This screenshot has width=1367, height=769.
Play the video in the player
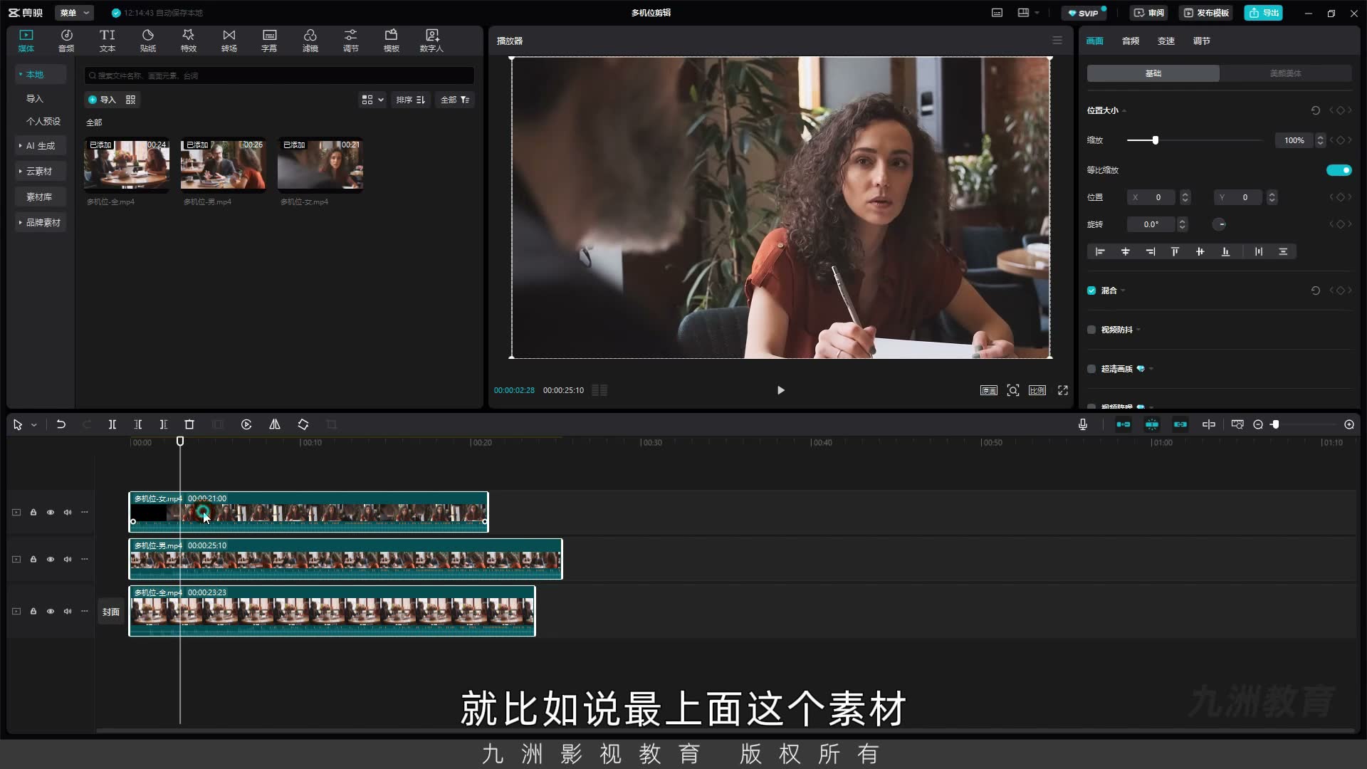pyautogui.click(x=781, y=390)
